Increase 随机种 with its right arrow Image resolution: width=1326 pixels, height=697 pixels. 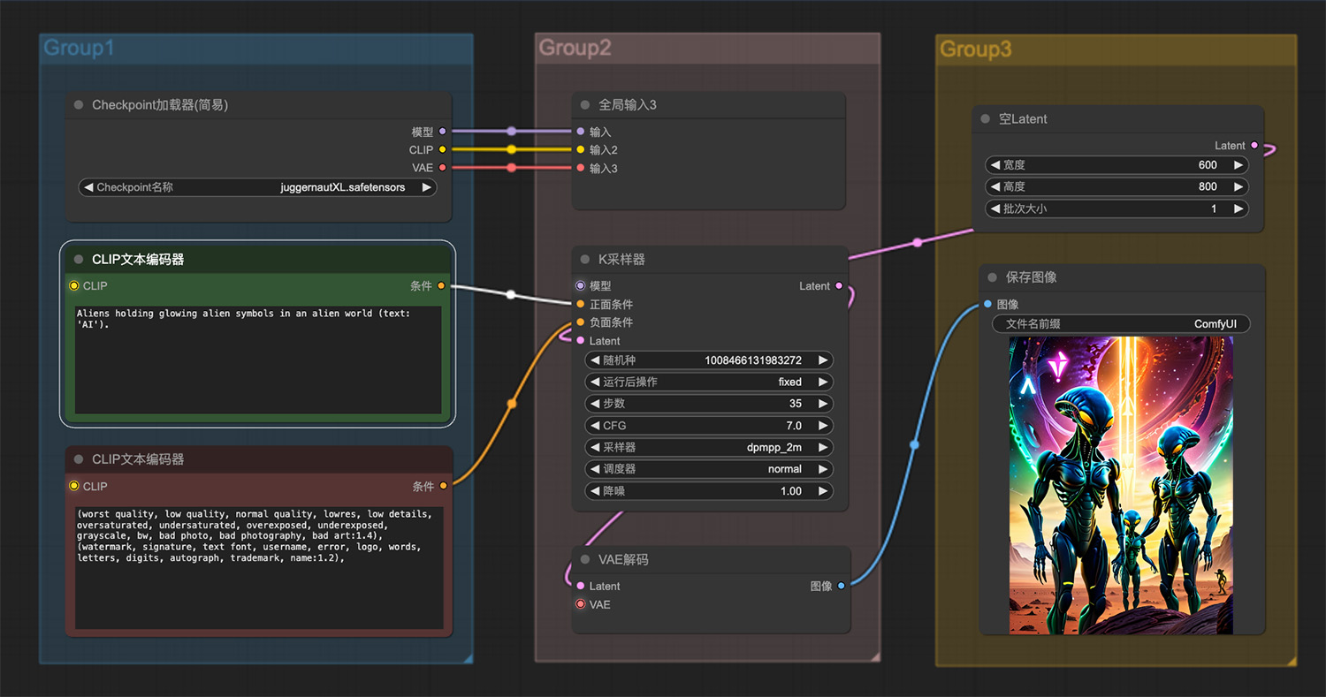tap(823, 360)
